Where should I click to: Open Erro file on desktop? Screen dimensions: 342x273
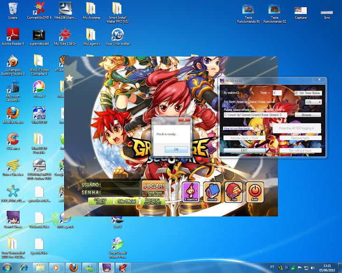pyautogui.click(x=327, y=14)
